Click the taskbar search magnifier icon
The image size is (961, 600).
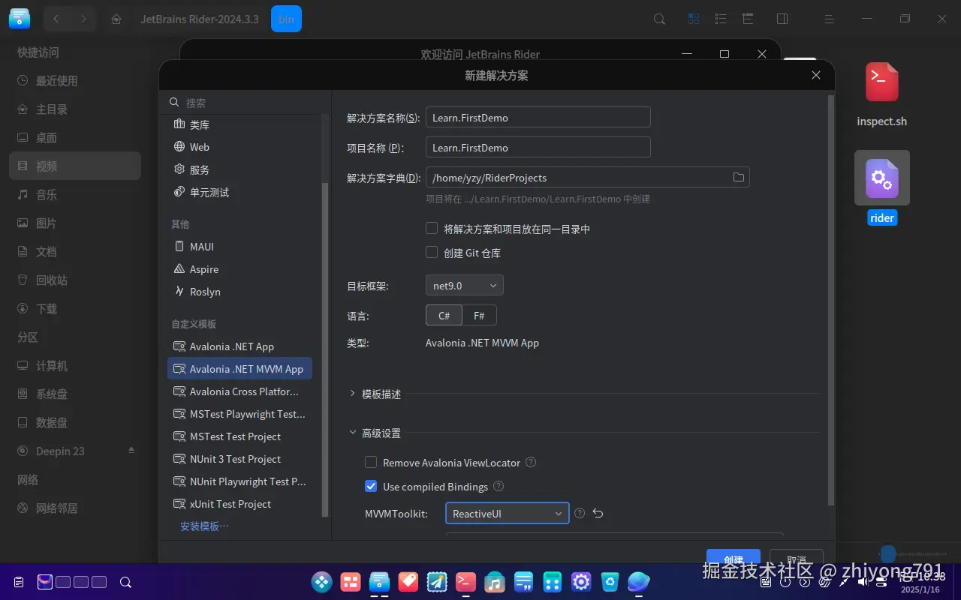pos(126,582)
